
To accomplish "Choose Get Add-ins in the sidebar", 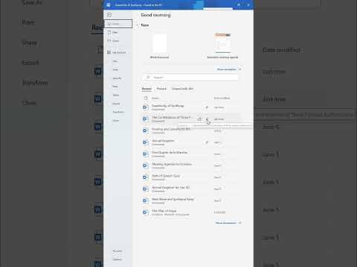I will pos(118,53).
